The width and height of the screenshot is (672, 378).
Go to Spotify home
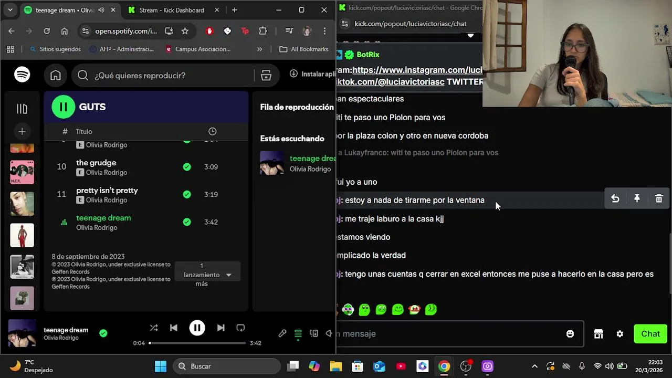point(56,76)
